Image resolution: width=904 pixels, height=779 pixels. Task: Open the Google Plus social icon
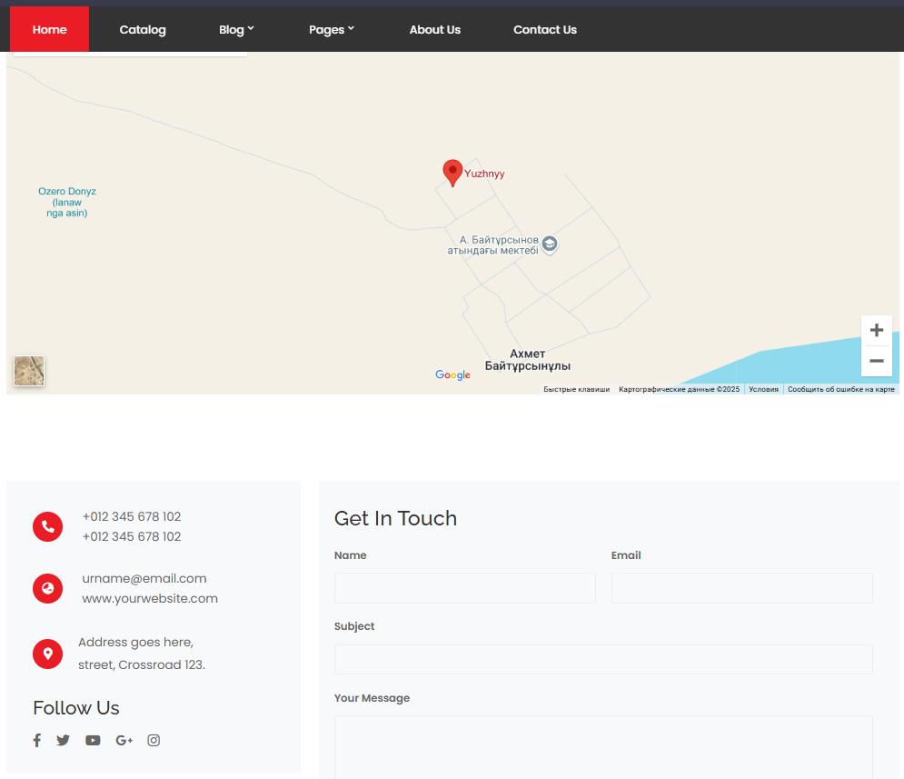coord(124,740)
